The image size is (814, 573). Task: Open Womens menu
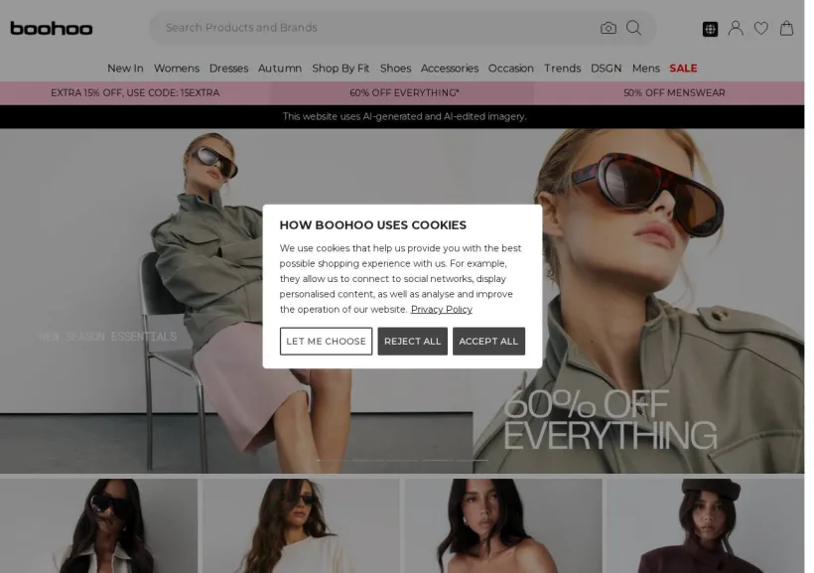tap(176, 69)
